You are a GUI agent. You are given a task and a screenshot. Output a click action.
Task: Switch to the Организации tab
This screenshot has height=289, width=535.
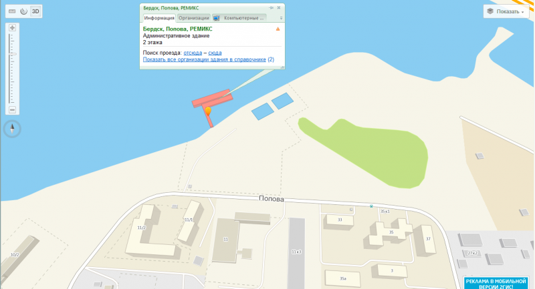(x=194, y=18)
